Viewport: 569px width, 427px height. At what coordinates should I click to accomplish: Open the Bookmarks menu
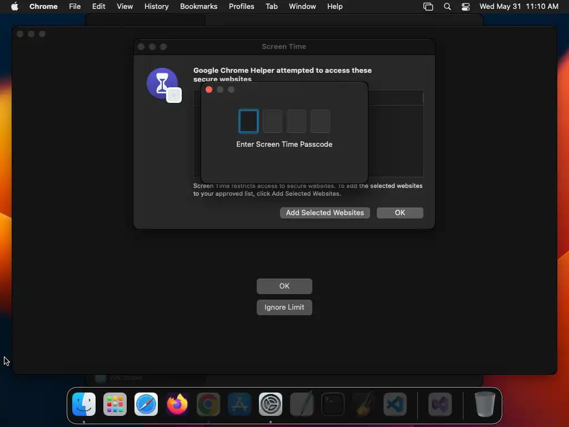[x=198, y=6]
